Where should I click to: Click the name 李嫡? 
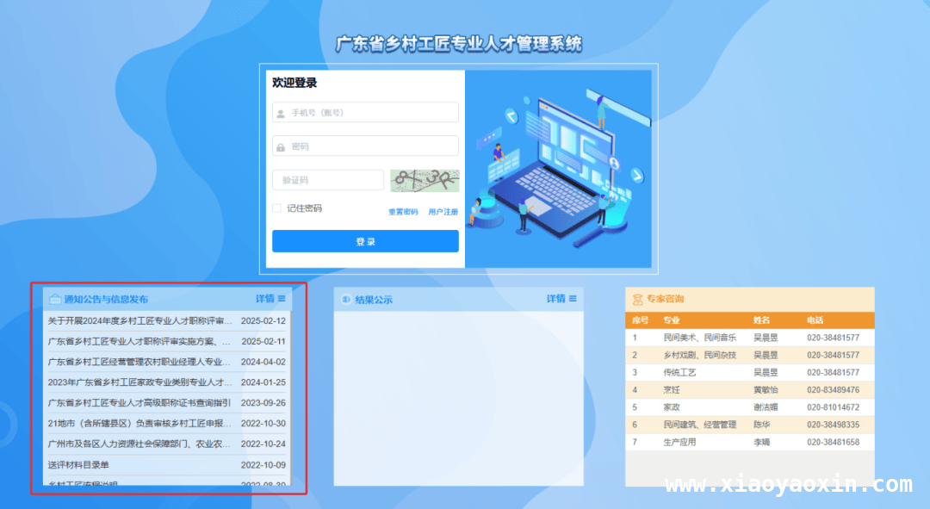[761, 442]
